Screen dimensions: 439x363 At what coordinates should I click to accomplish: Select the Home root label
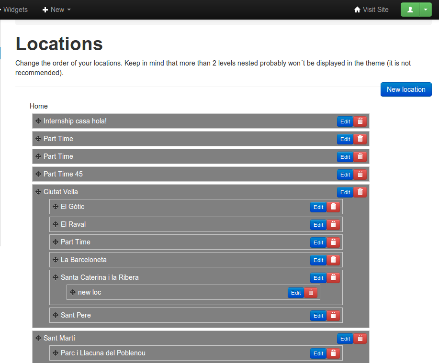(39, 106)
